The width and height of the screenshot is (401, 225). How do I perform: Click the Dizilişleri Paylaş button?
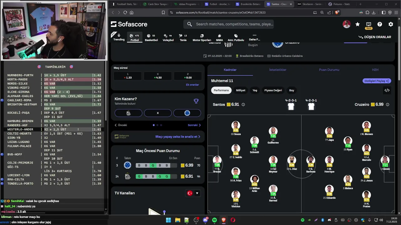(x=377, y=81)
